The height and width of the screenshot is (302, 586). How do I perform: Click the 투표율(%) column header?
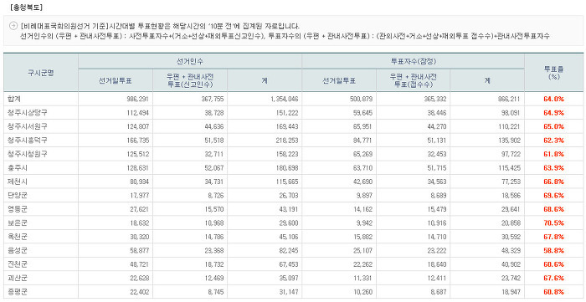[x=553, y=73]
